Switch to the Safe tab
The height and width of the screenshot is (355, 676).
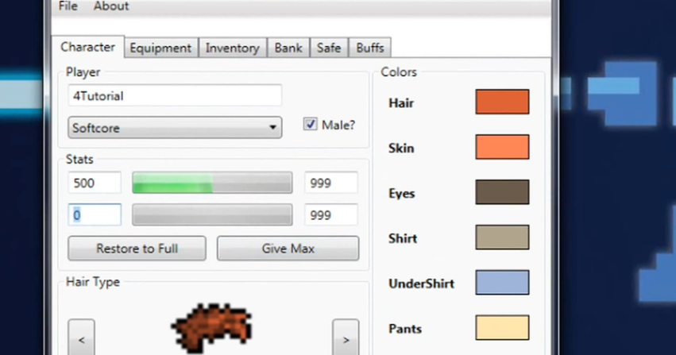pyautogui.click(x=329, y=48)
